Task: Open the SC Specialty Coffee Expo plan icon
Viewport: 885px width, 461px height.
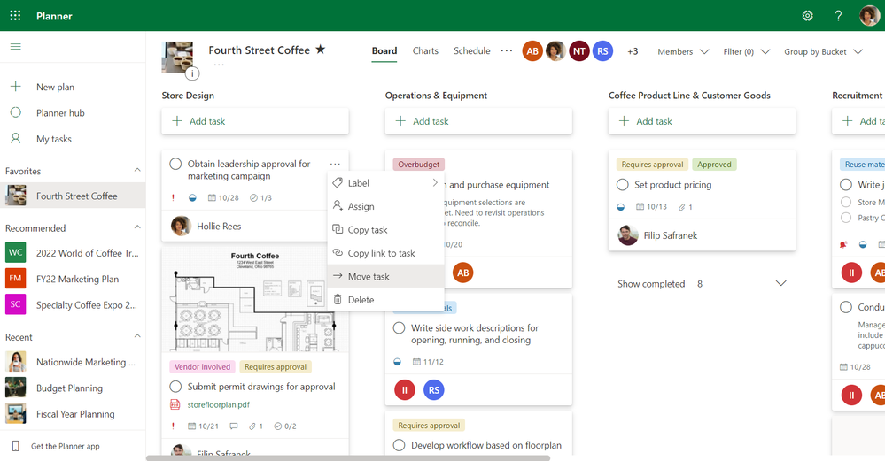Action: click(15, 304)
